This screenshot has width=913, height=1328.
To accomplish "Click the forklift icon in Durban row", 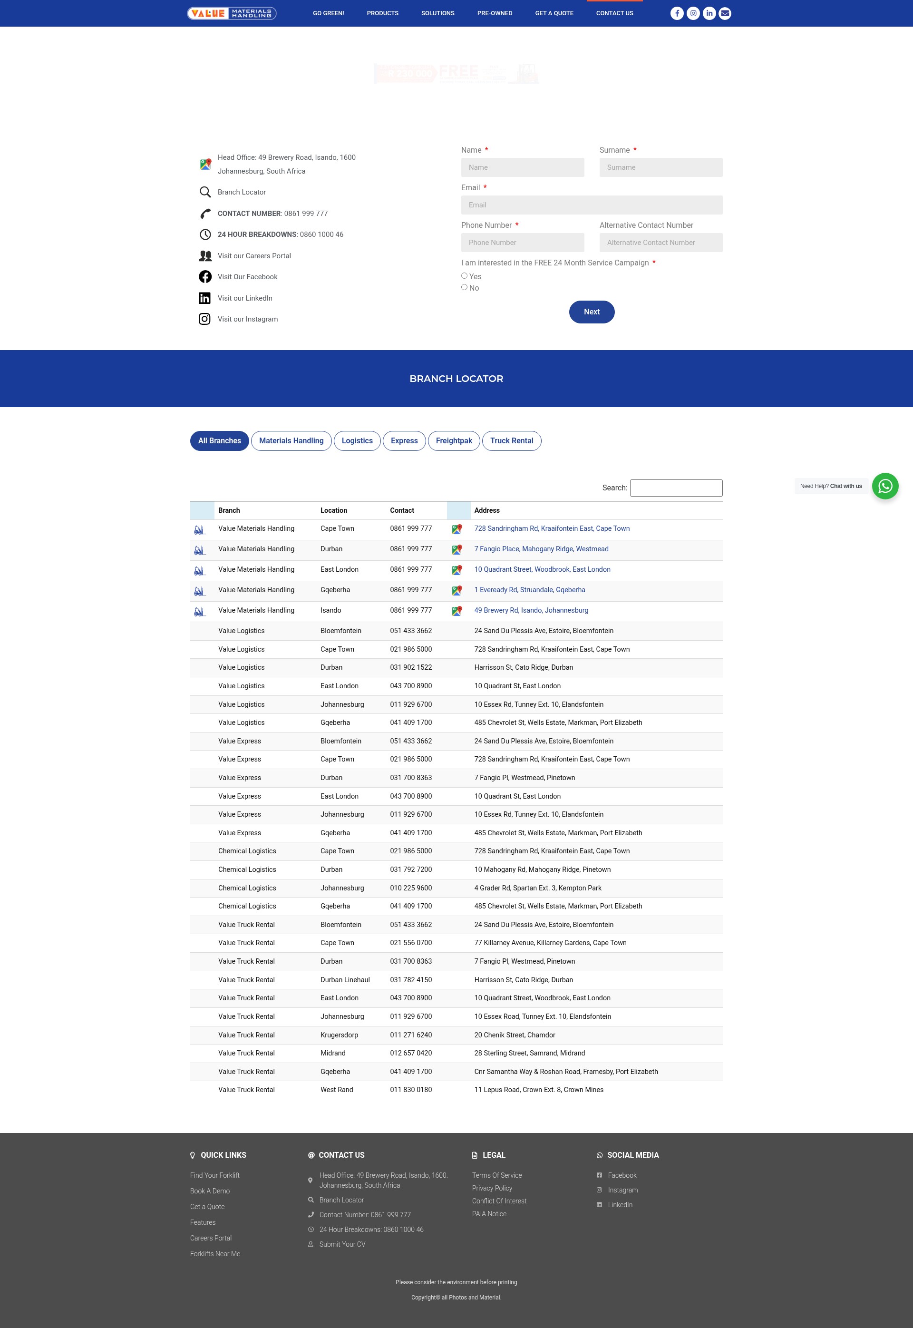I will click(199, 550).
